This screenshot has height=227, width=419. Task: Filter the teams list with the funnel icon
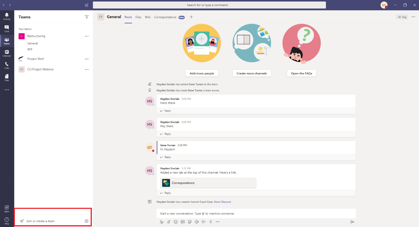pyautogui.click(x=87, y=17)
